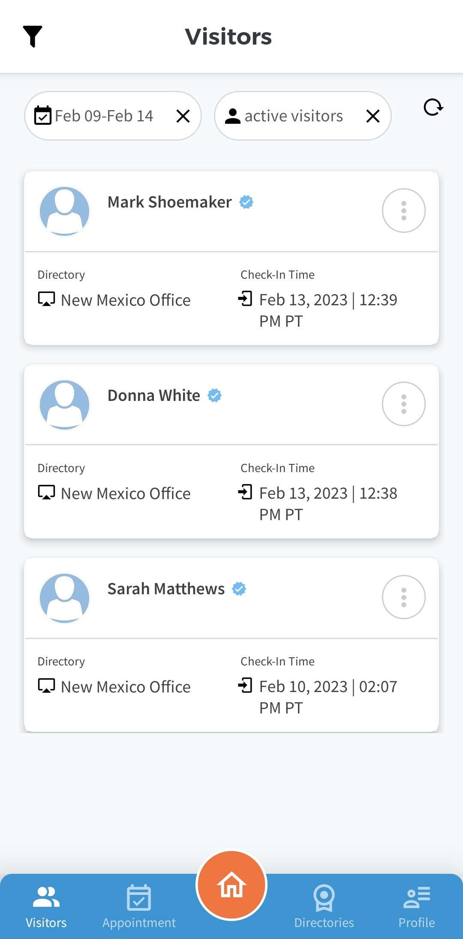Switch to the Visitors tab
The width and height of the screenshot is (463, 939).
coord(46,906)
